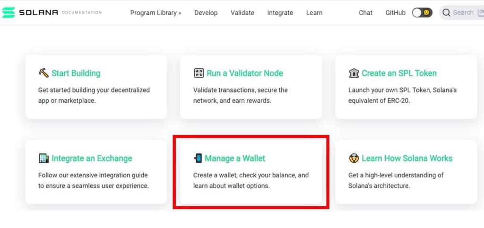Focus the Search input field

pyautogui.click(x=462, y=13)
